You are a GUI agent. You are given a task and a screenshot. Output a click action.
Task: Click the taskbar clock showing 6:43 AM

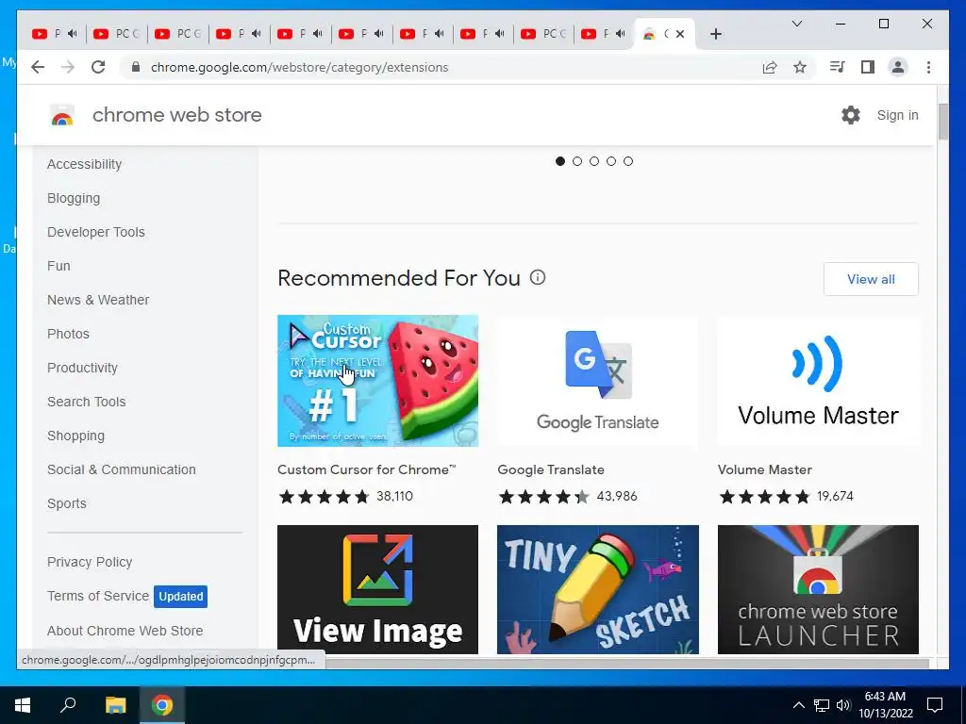tap(885, 705)
